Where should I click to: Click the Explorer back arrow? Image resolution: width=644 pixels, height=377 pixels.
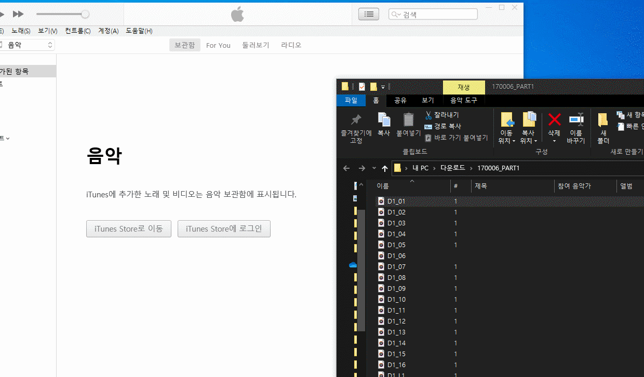tap(347, 168)
